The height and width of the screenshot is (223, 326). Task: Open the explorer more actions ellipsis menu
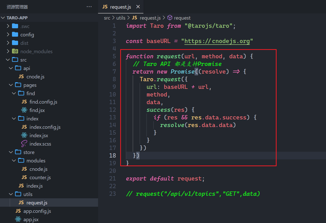[x=89, y=7]
